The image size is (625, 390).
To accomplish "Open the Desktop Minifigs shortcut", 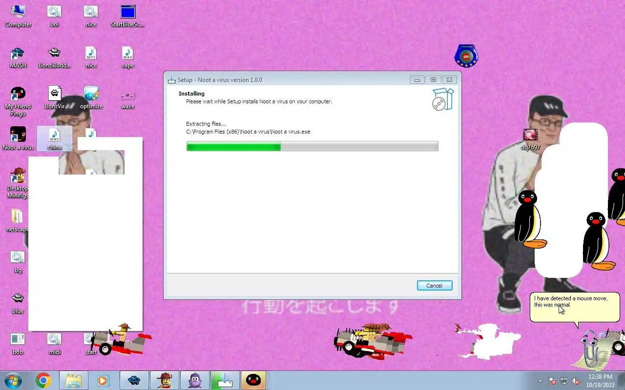I will (18, 183).
